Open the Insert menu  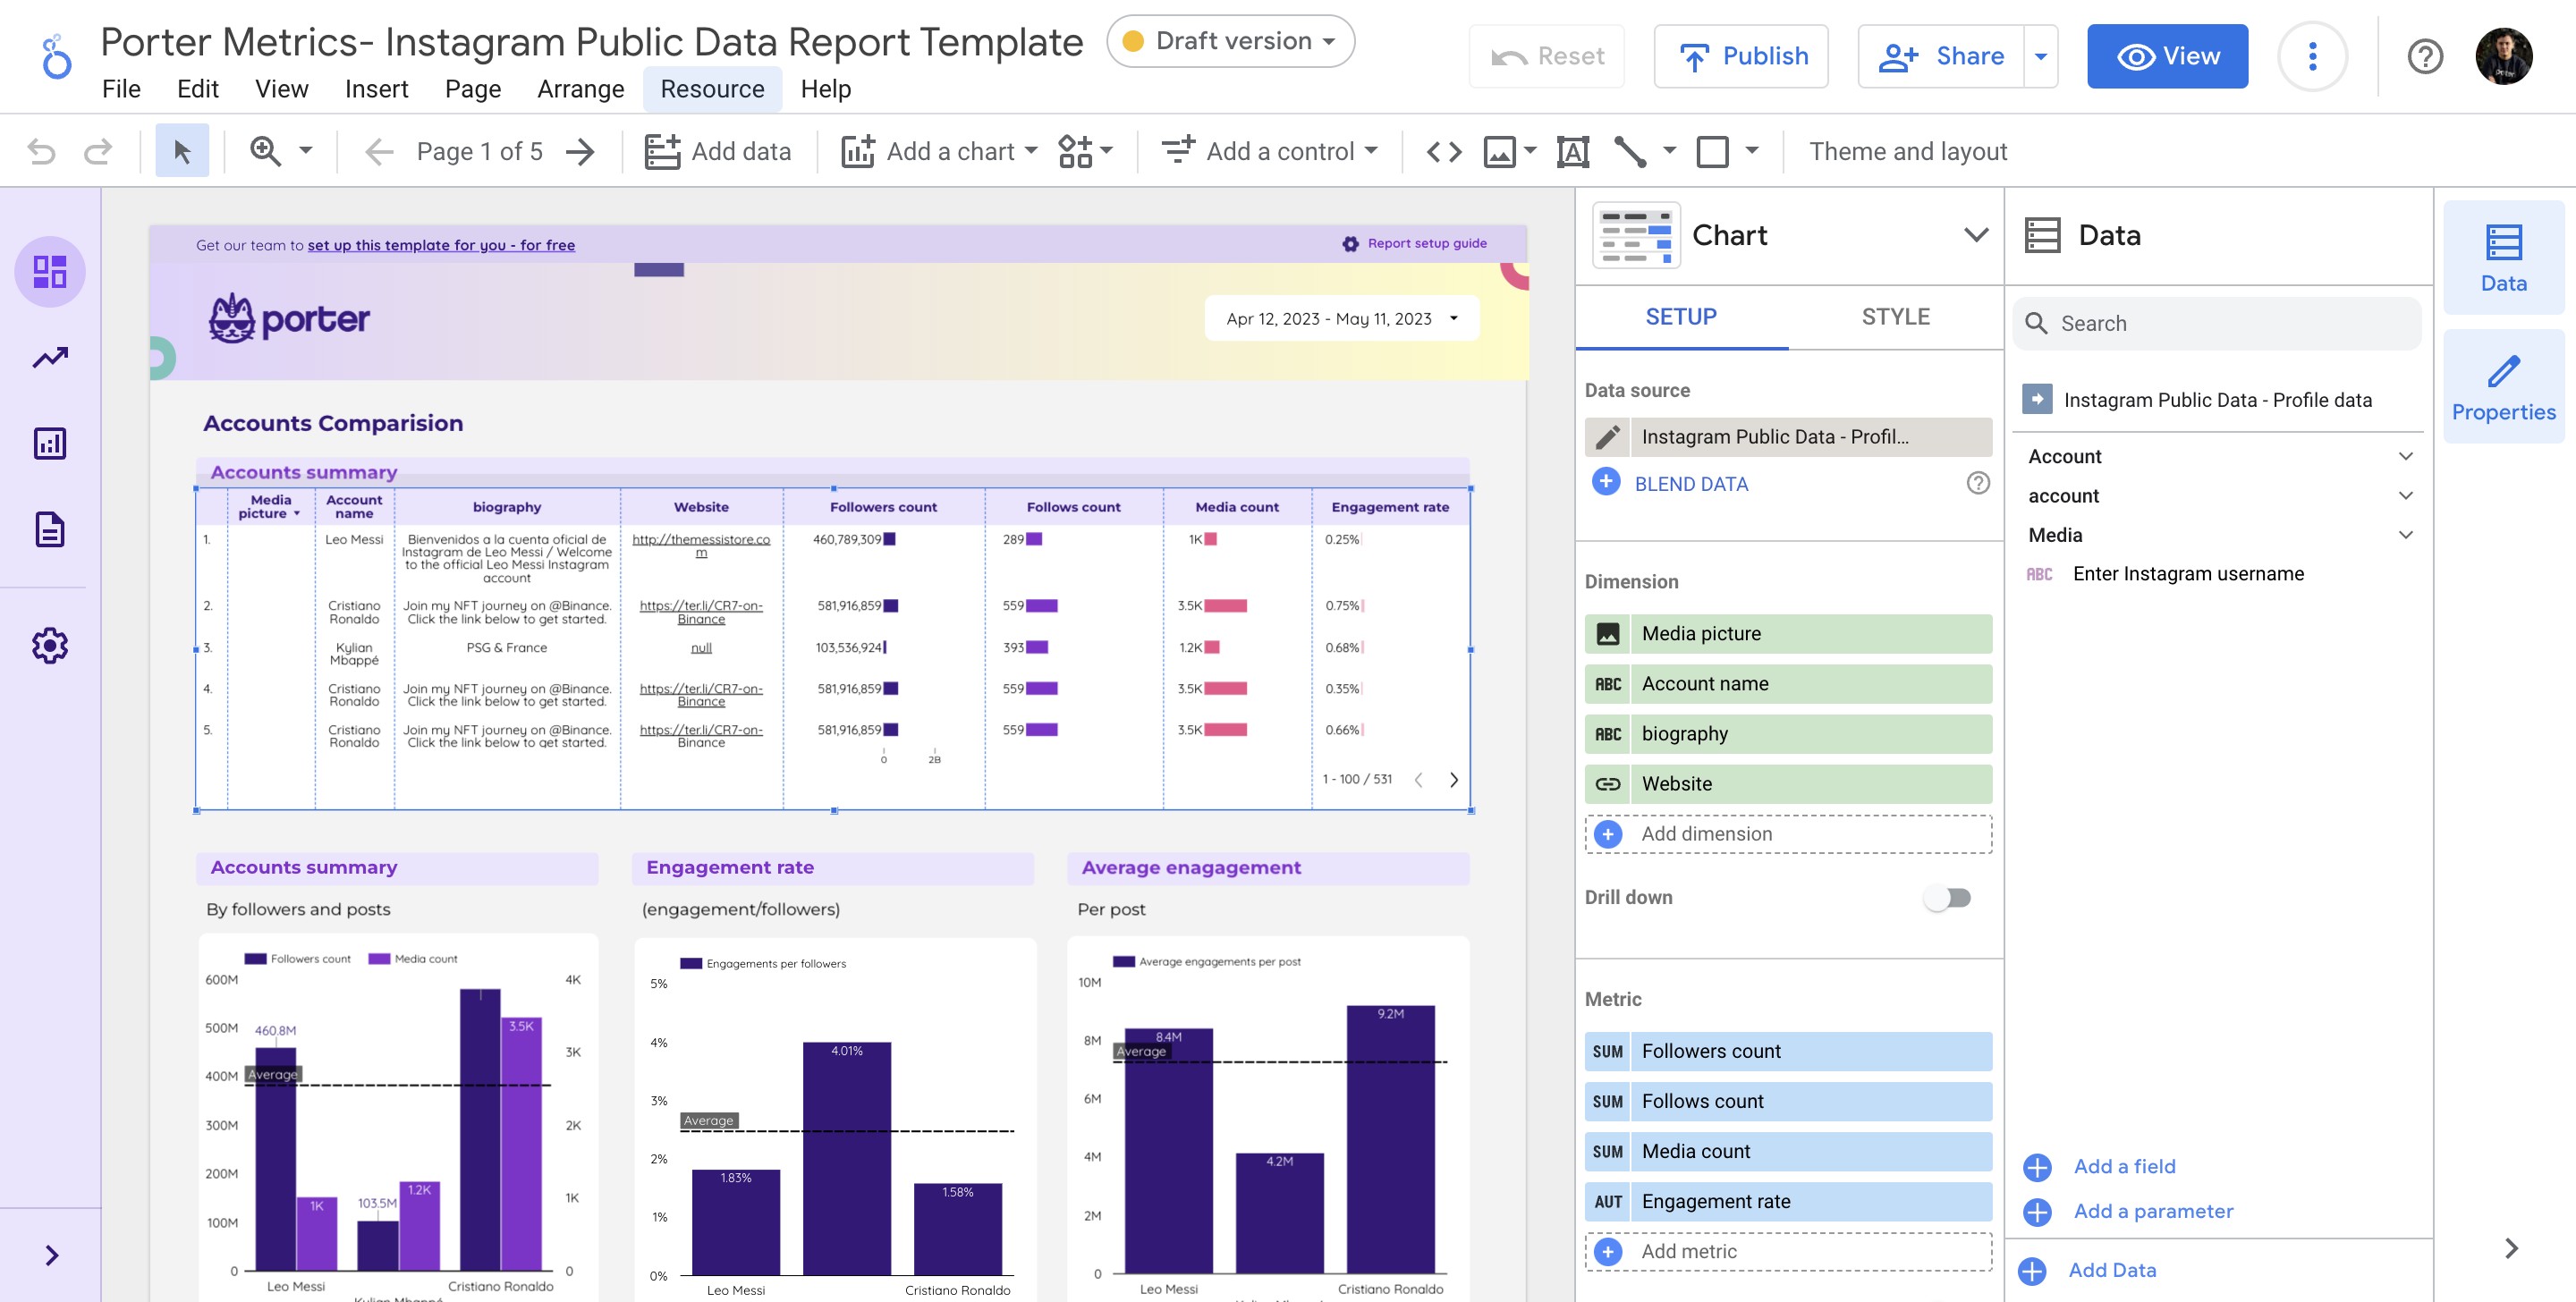376,89
